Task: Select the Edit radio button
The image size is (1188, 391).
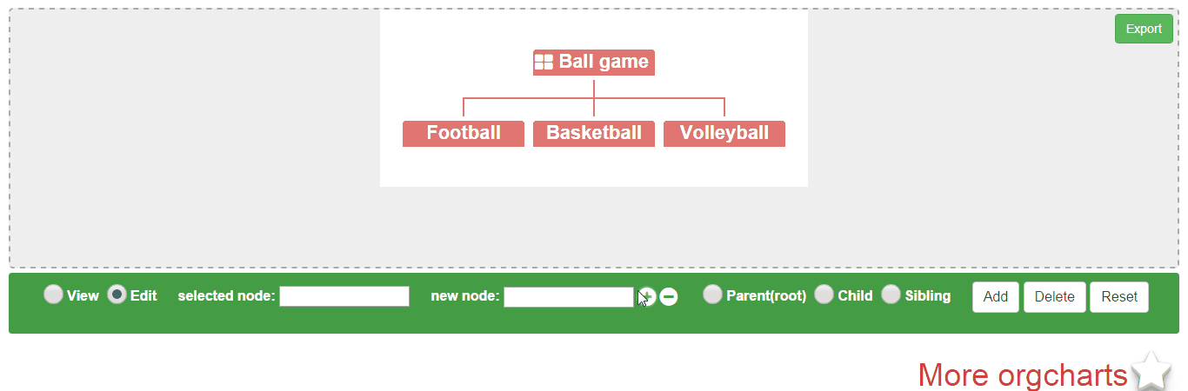Action: pyautogui.click(x=117, y=295)
